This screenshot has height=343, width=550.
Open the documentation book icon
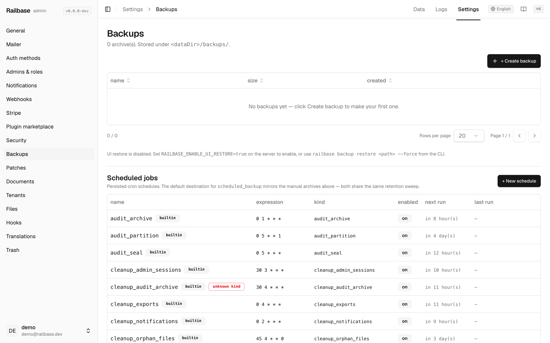pyautogui.click(x=523, y=9)
